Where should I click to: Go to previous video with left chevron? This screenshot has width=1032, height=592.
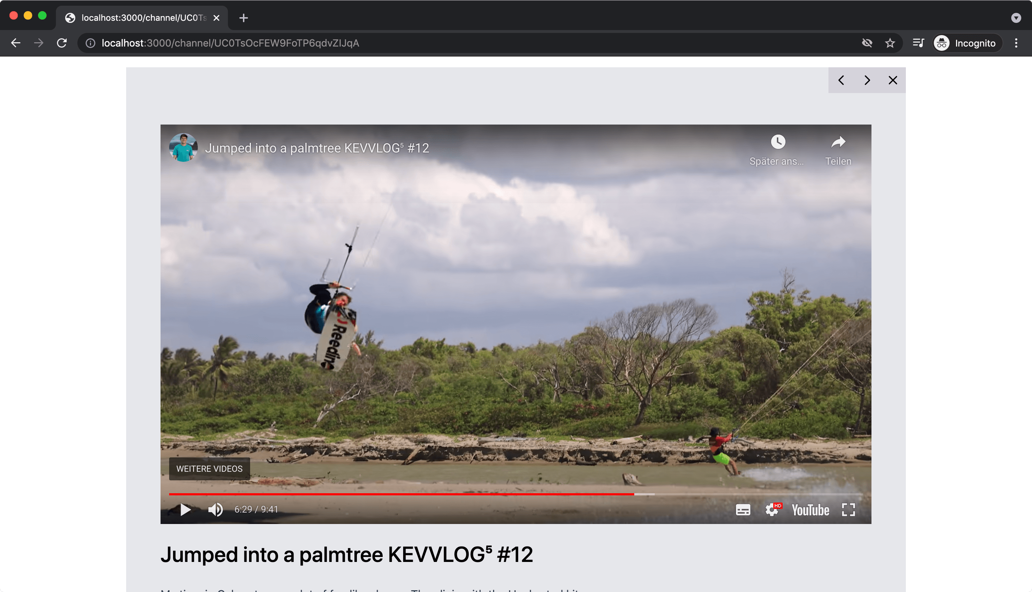[x=841, y=80]
